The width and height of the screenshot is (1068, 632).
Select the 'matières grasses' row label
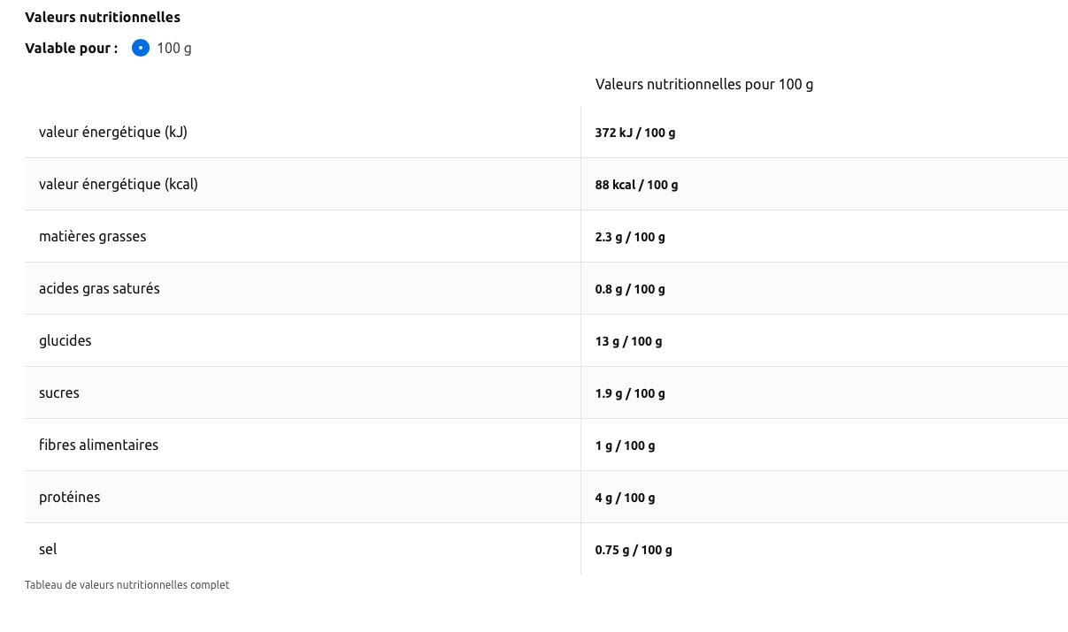(x=93, y=237)
